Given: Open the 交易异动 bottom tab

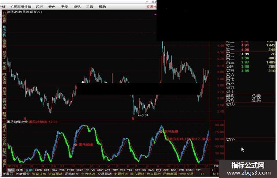Looking at the screenshot, I should point(105,174).
